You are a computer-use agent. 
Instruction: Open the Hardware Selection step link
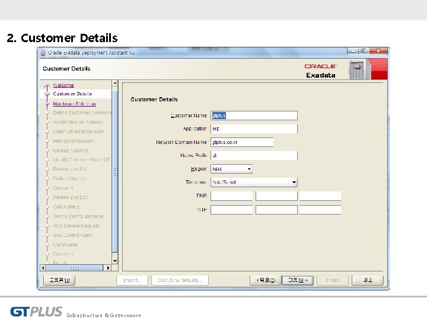coord(74,104)
